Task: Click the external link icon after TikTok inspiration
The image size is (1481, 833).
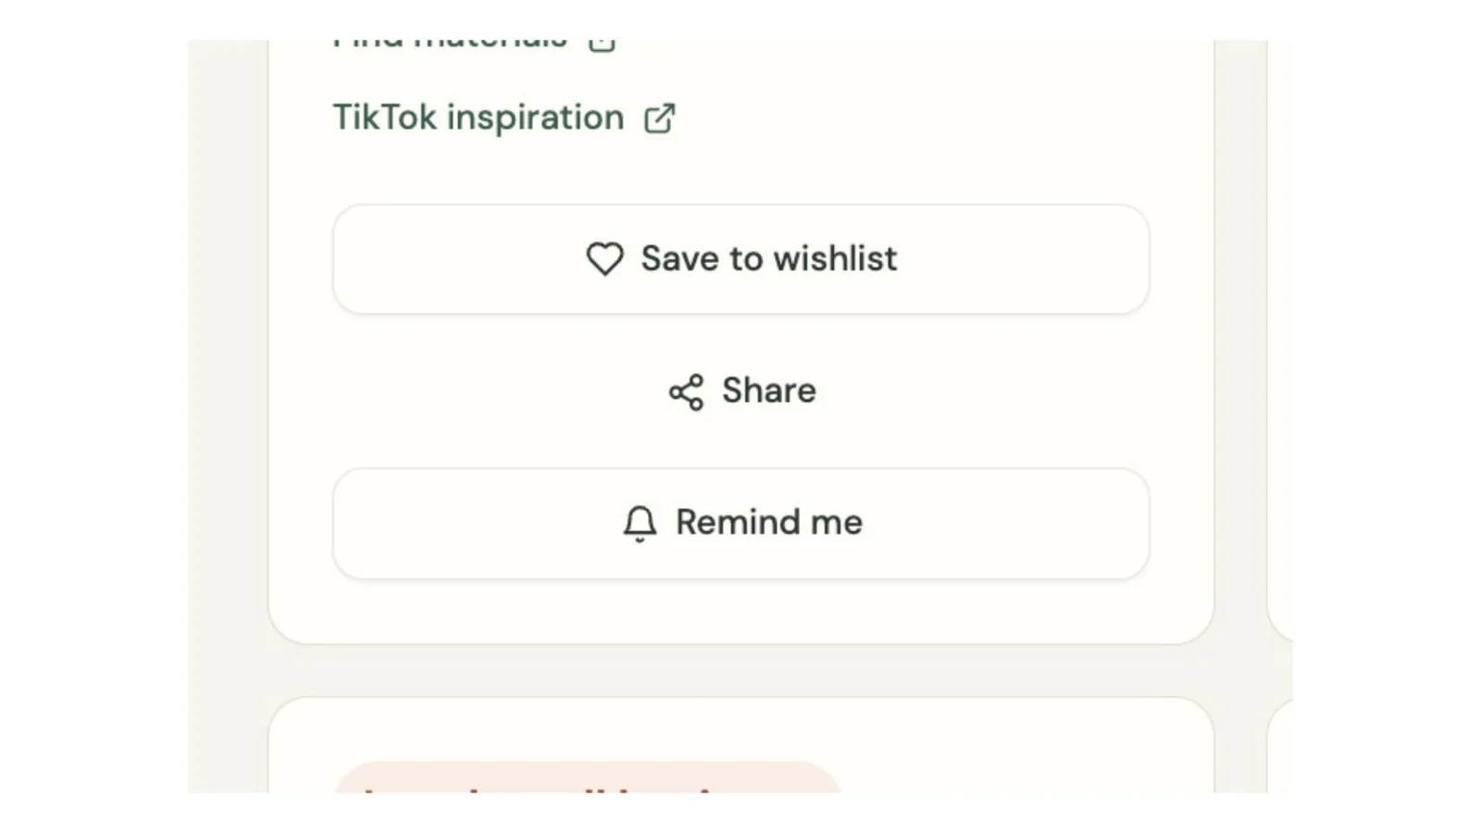Action: pos(659,118)
